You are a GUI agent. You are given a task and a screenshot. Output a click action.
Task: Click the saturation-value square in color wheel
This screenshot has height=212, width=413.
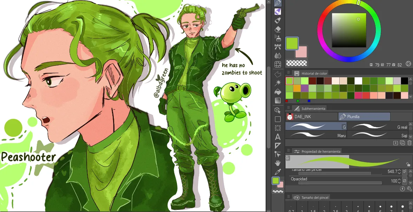pyautogui.click(x=349, y=30)
